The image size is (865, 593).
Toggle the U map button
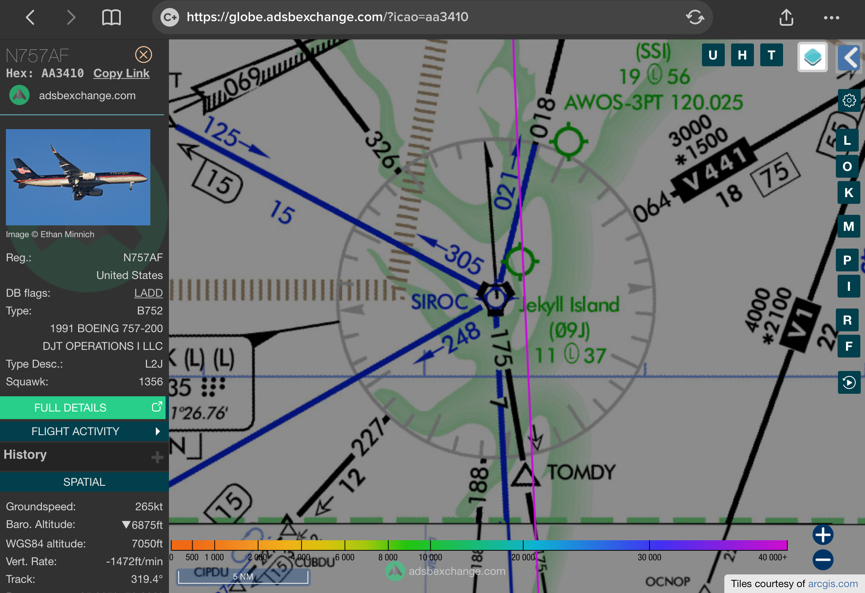[x=713, y=55]
